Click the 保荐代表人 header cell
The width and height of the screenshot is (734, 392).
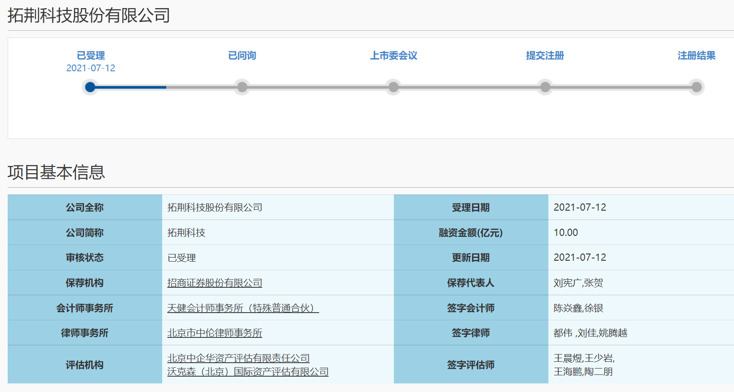pyautogui.click(x=471, y=283)
